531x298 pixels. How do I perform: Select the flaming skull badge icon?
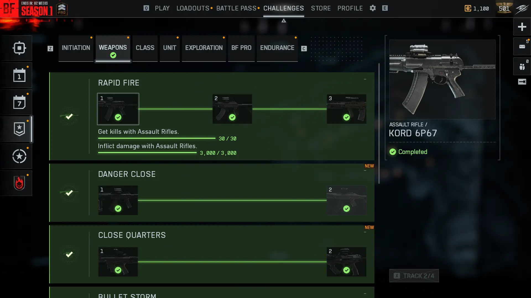pos(19,183)
